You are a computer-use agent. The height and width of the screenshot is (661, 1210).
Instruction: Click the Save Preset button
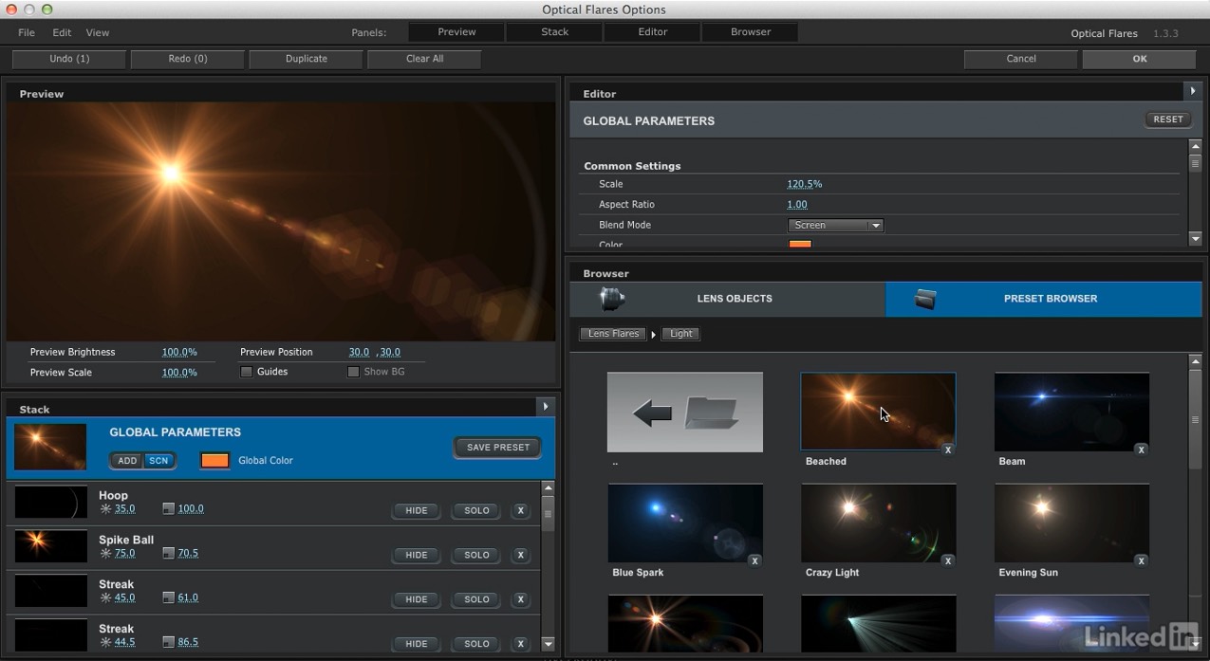(x=497, y=448)
